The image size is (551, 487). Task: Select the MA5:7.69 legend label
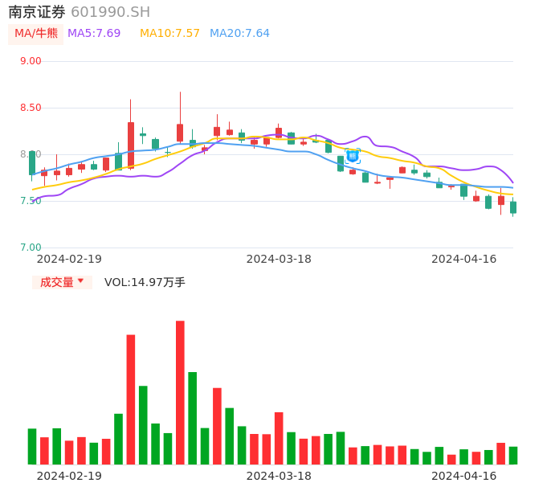(x=94, y=34)
